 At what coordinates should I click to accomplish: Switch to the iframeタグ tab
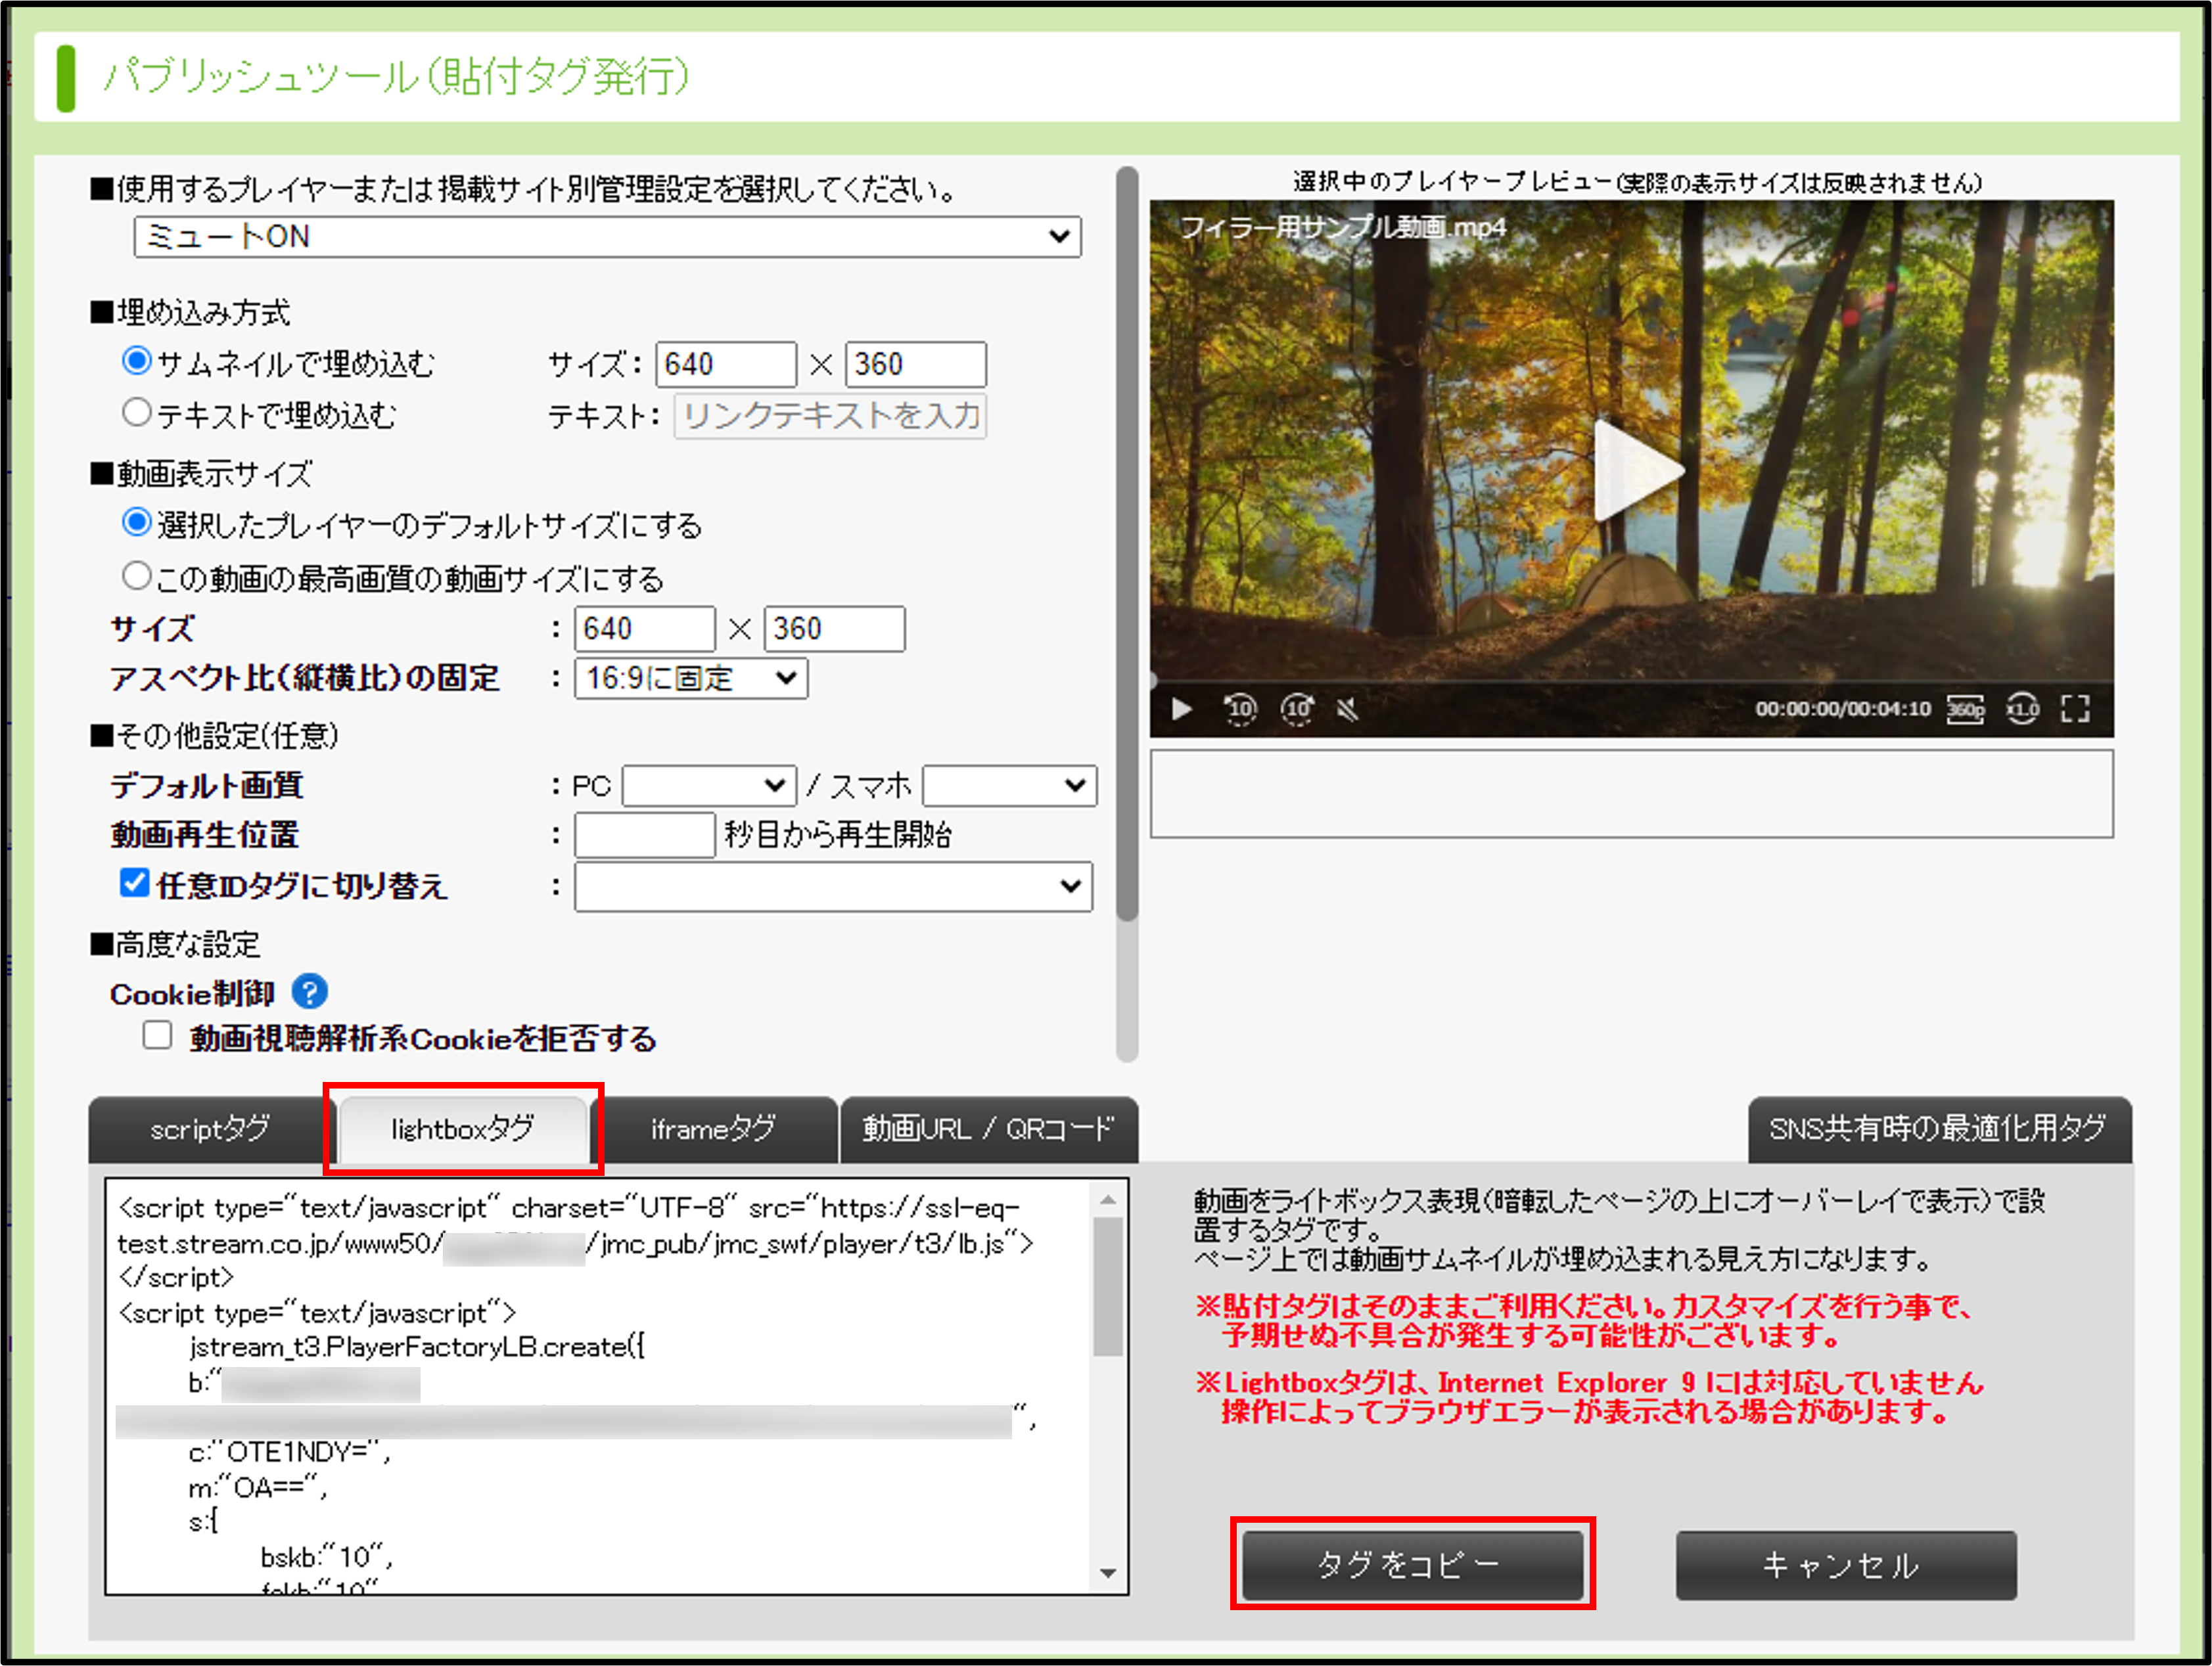713,1129
